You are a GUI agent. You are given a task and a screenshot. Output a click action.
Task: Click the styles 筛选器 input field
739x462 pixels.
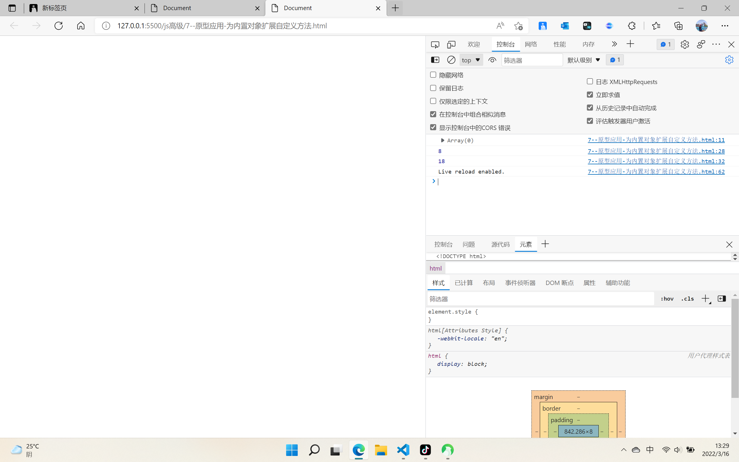pyautogui.click(x=540, y=299)
